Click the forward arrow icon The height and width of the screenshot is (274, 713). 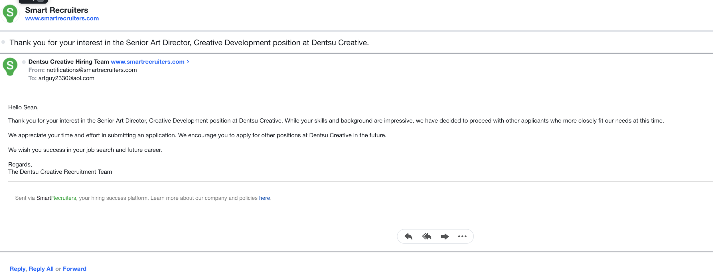click(445, 236)
